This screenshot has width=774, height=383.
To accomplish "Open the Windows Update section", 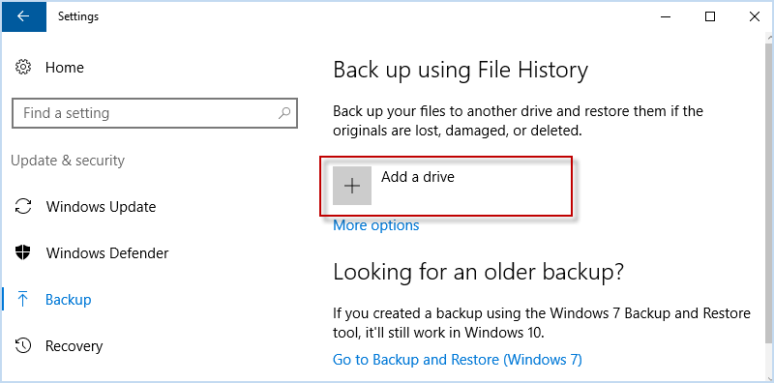I will [101, 206].
